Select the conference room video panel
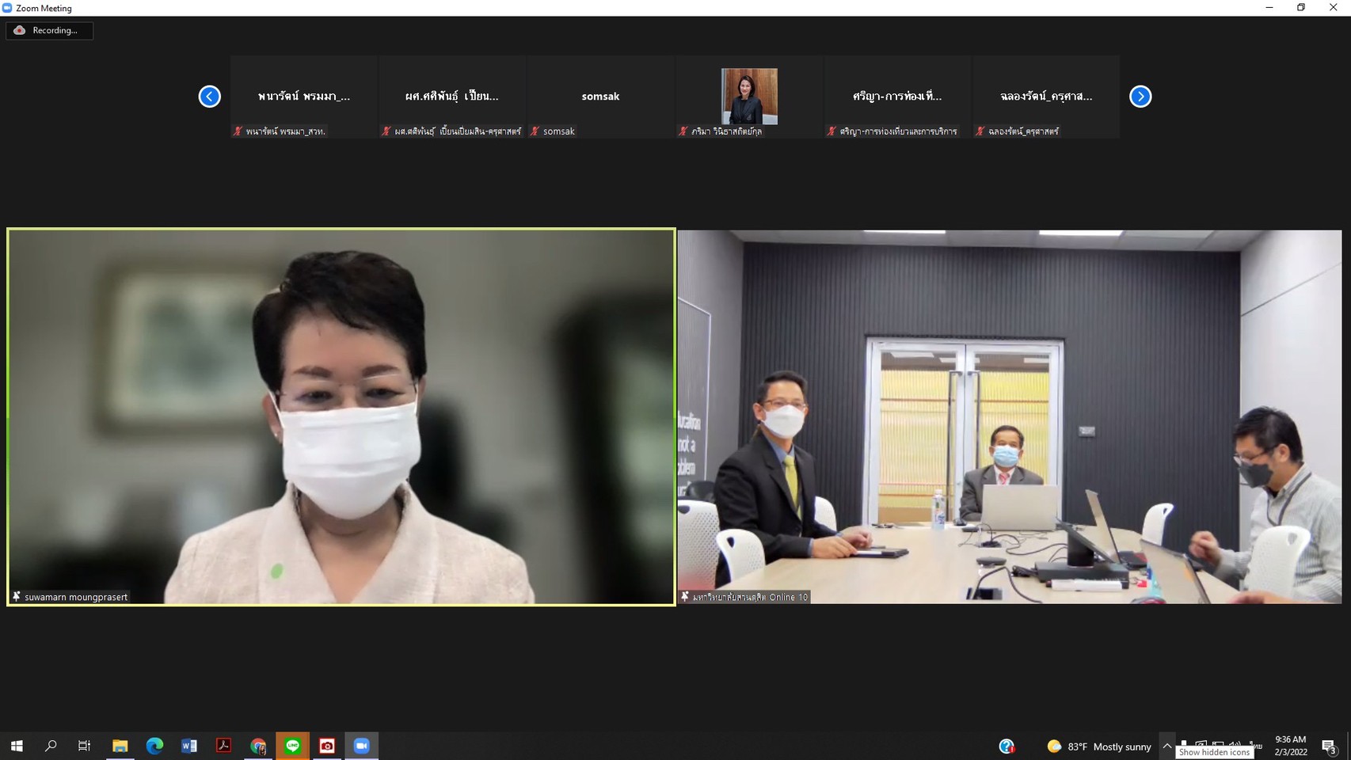 point(1009,416)
